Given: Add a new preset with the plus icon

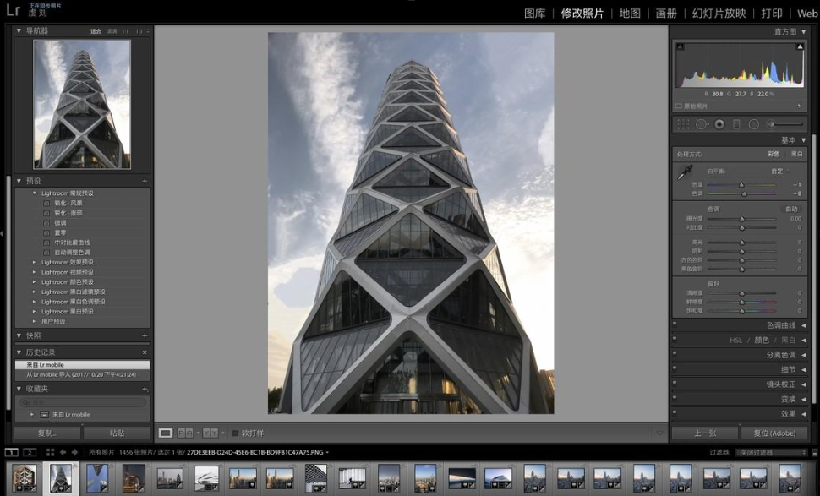Looking at the screenshot, I should [145, 181].
